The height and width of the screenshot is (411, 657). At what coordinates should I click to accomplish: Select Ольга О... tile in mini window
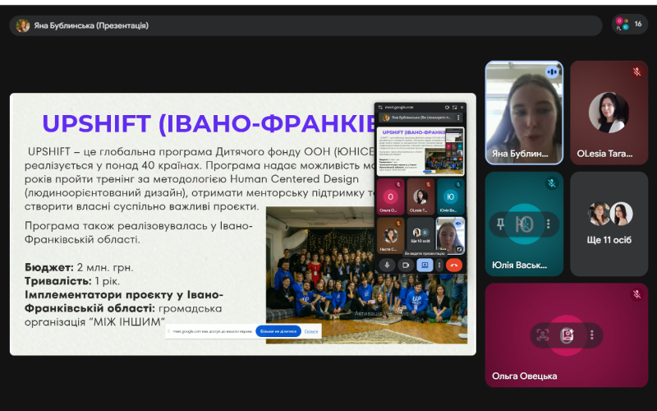(391, 196)
